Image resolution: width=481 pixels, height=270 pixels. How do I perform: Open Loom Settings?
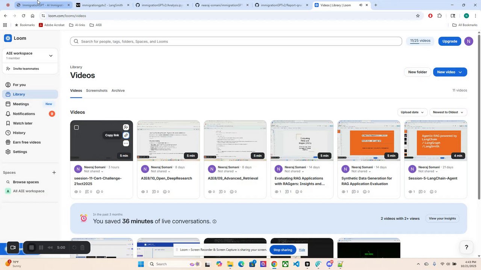pyautogui.click(x=30, y=152)
